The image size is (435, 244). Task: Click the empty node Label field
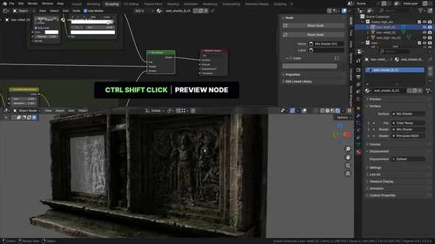[326, 50]
